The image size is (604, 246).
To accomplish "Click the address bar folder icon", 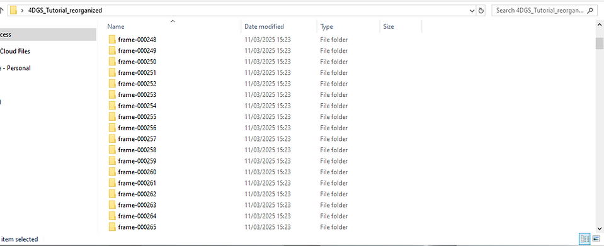I will 13,11.
